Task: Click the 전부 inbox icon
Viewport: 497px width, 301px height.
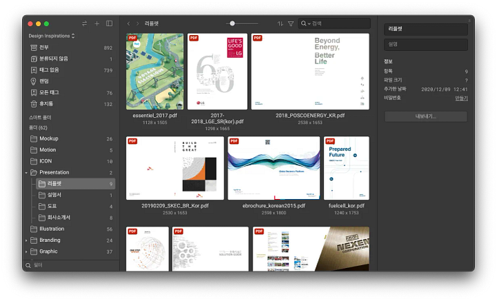Action: (x=34, y=48)
